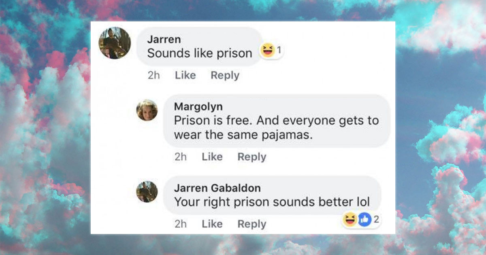Open the Jarren Gabaldon name link
The width and height of the screenshot is (486, 255).
click(217, 188)
